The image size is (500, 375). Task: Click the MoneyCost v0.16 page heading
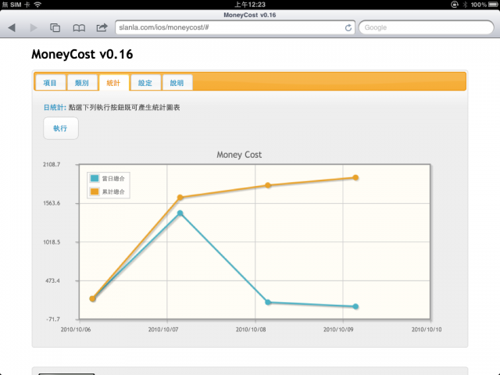point(82,54)
